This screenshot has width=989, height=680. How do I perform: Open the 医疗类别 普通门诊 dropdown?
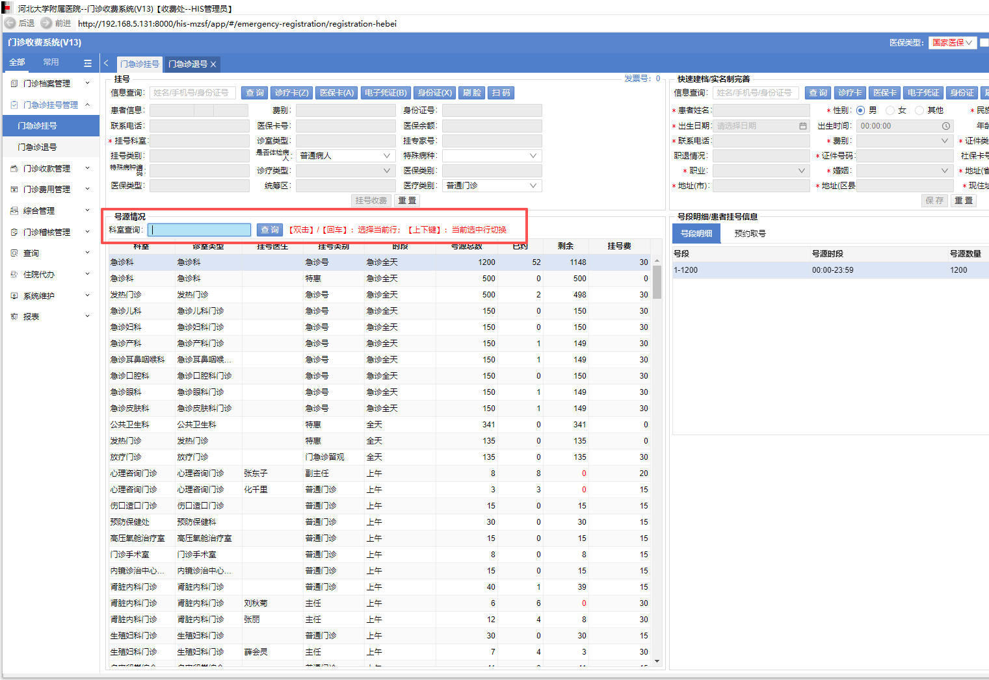click(x=492, y=186)
